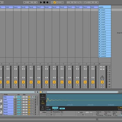
Task: Click the Stop transport button
Action: (44, 2)
